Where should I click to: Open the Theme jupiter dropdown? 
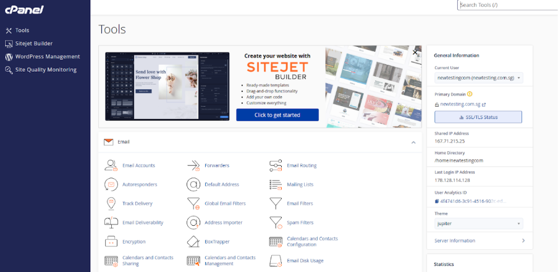[x=478, y=223]
